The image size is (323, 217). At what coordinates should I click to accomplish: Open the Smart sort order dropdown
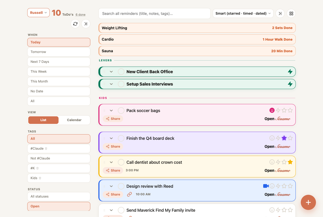243,13
